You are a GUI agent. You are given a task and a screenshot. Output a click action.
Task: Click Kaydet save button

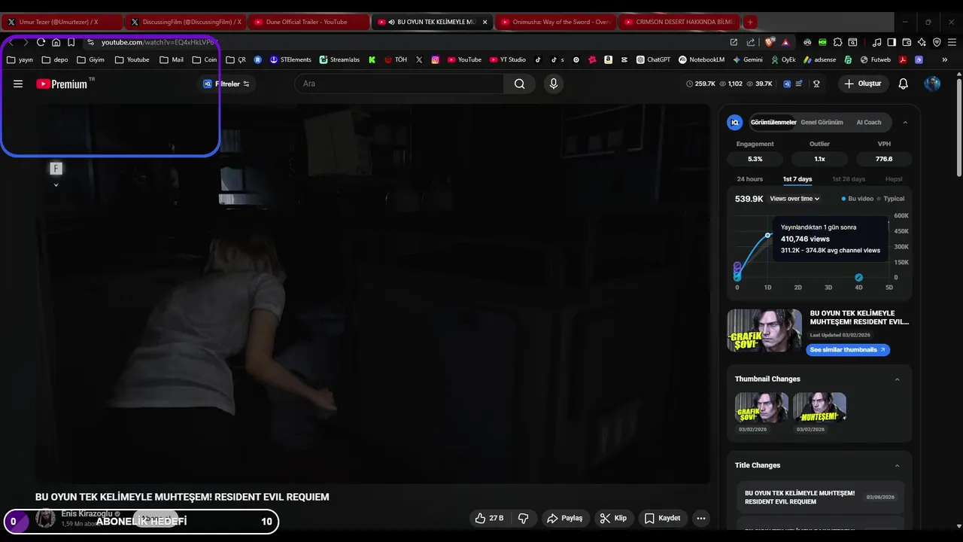coord(662,518)
